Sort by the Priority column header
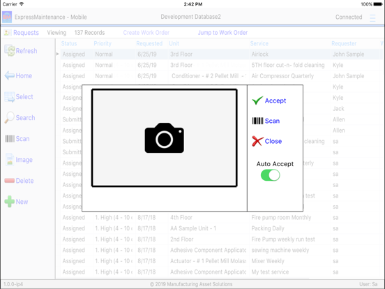 click(103, 43)
